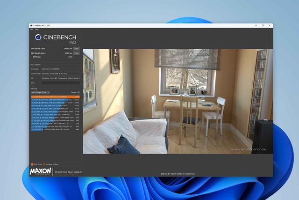Start the CPU (Multi Core) test

76,49
